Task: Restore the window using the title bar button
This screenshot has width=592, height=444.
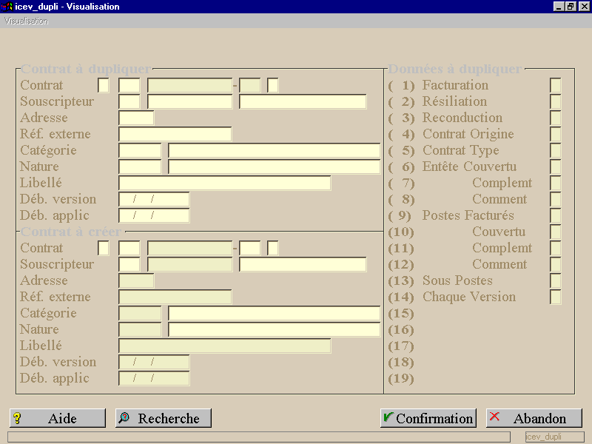Action: pos(571,7)
